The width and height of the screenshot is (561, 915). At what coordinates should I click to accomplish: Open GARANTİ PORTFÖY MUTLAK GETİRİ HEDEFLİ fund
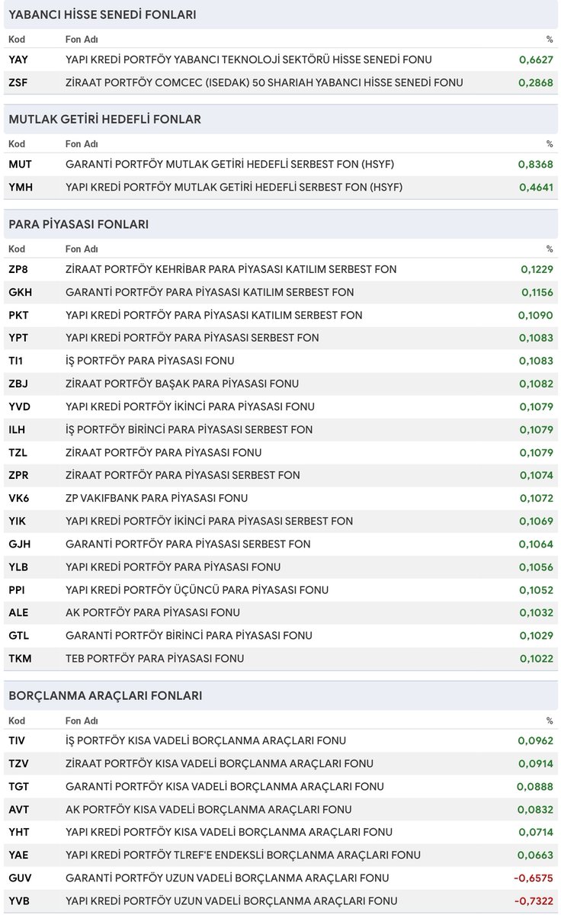tap(230, 165)
